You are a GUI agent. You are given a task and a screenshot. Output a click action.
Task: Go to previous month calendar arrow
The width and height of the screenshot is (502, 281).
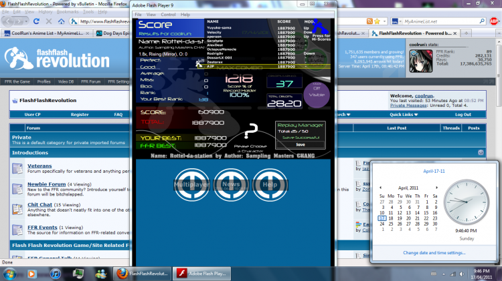tap(380, 188)
